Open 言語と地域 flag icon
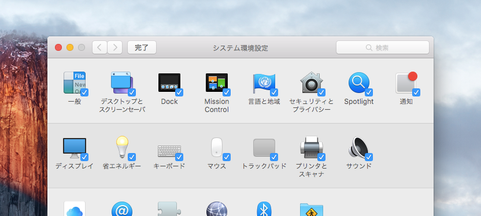Image resolution: width=481 pixels, height=216 pixels. click(264, 83)
